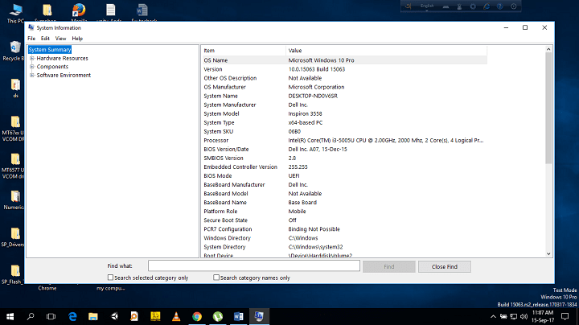Expand the Hardware Resources node
This screenshot has height=325, width=579.
pos(32,59)
